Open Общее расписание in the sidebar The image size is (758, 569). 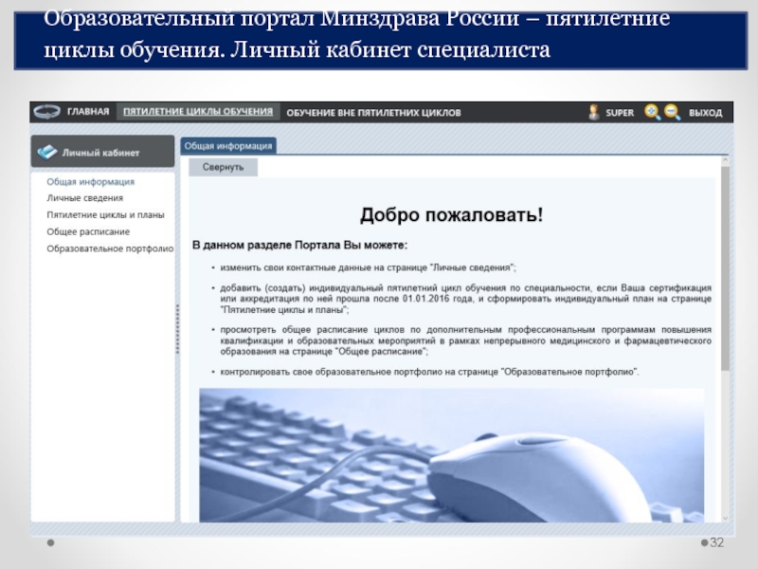click(x=88, y=231)
